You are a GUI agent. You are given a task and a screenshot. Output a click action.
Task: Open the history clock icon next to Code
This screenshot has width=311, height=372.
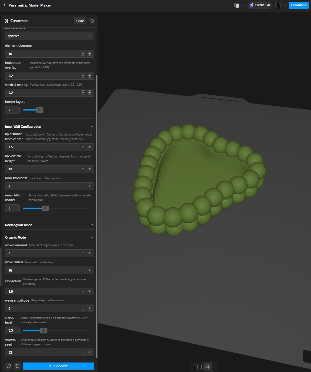(x=92, y=21)
